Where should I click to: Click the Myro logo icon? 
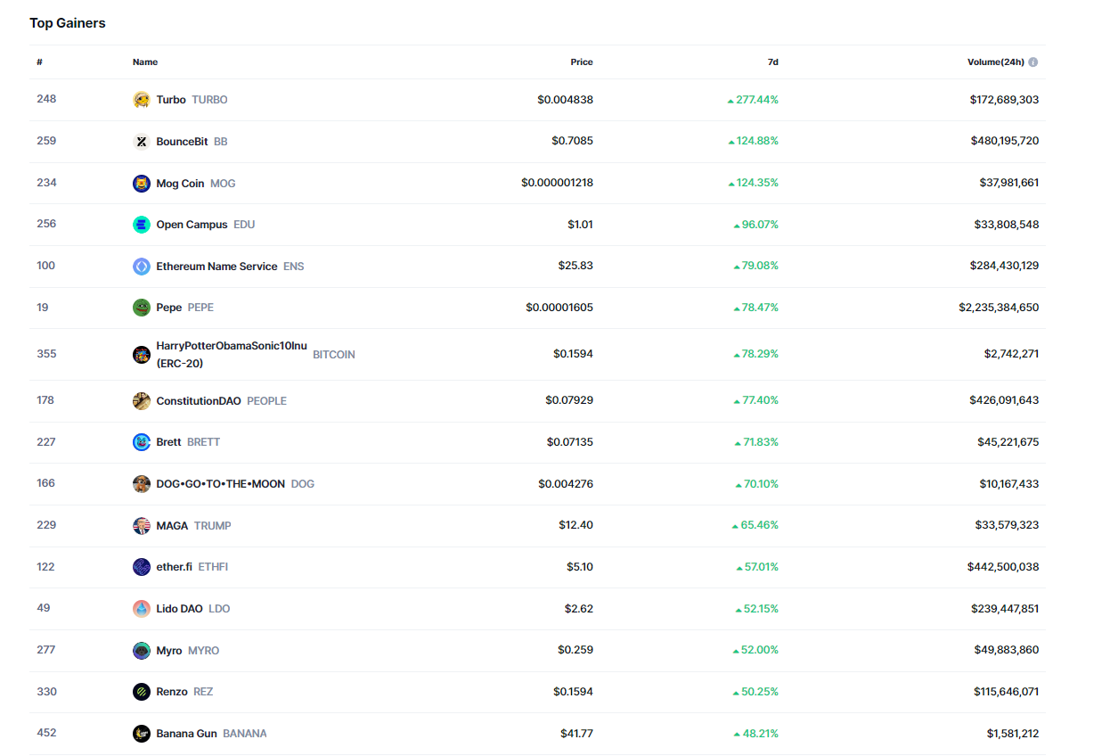141,651
